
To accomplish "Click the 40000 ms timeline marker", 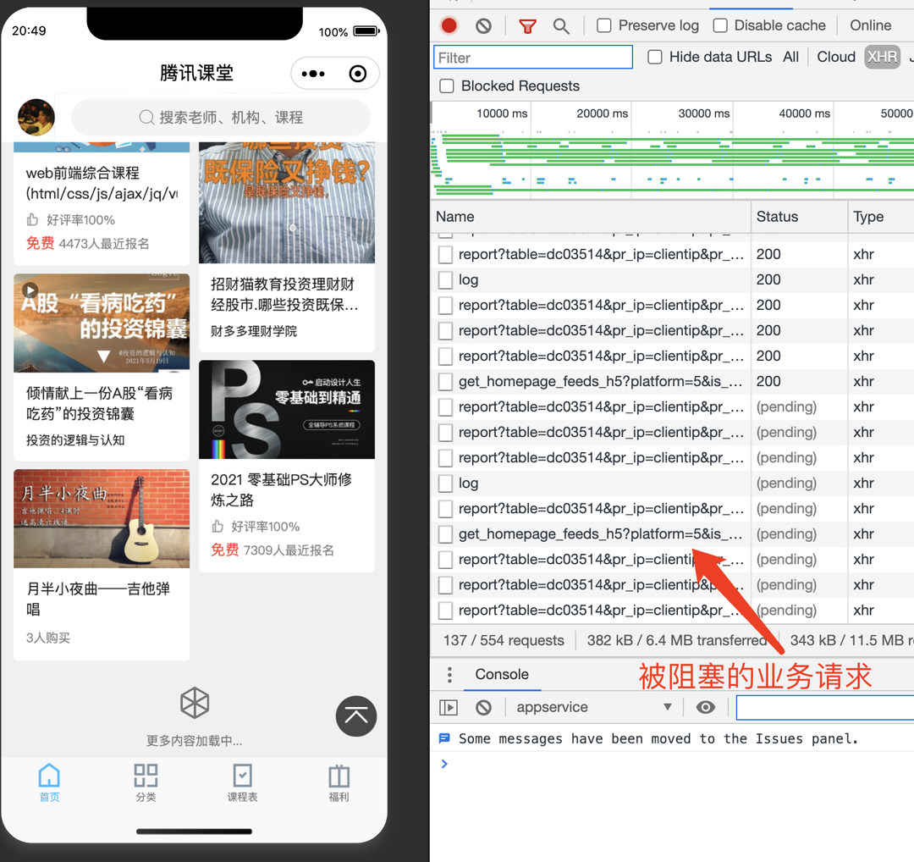I will pyautogui.click(x=805, y=113).
